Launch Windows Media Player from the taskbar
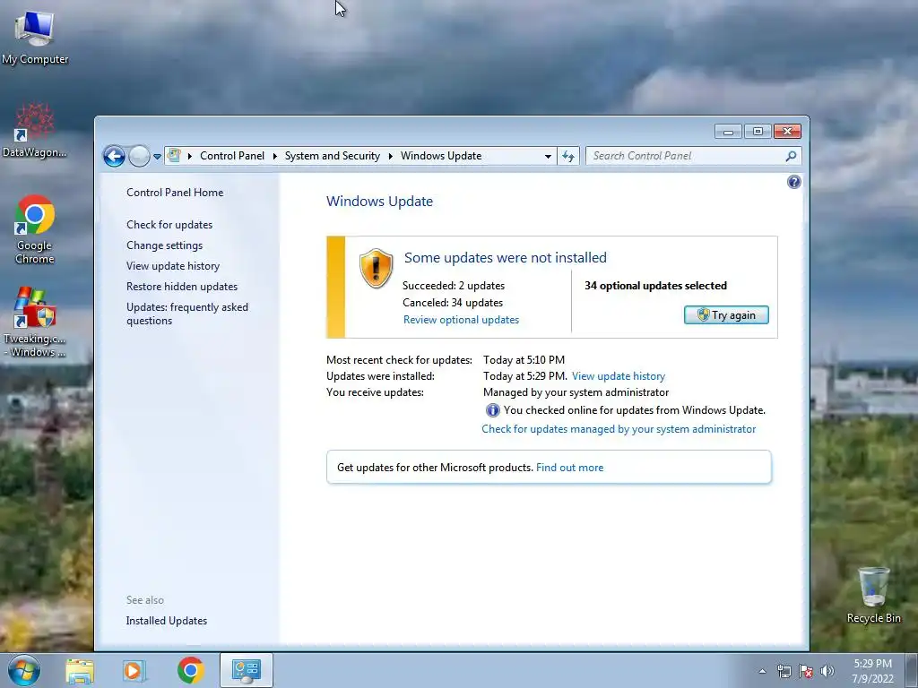918x688 pixels. click(x=134, y=670)
